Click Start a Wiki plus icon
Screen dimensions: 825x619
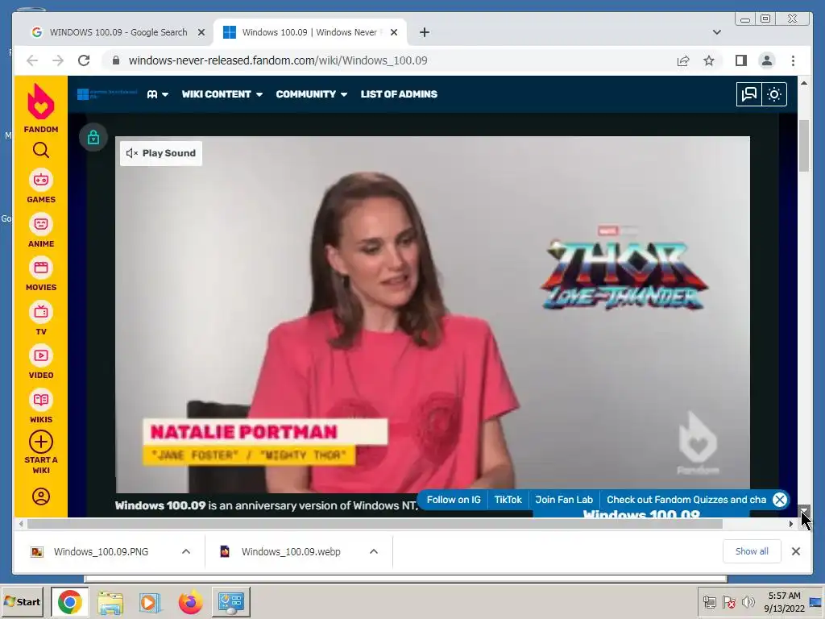click(x=41, y=442)
